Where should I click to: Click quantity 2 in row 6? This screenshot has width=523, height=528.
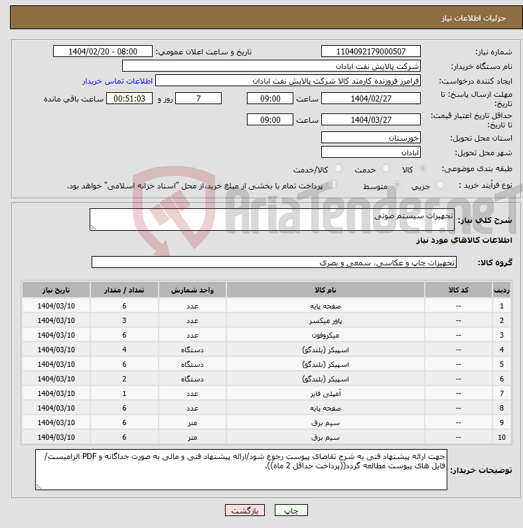click(124, 379)
